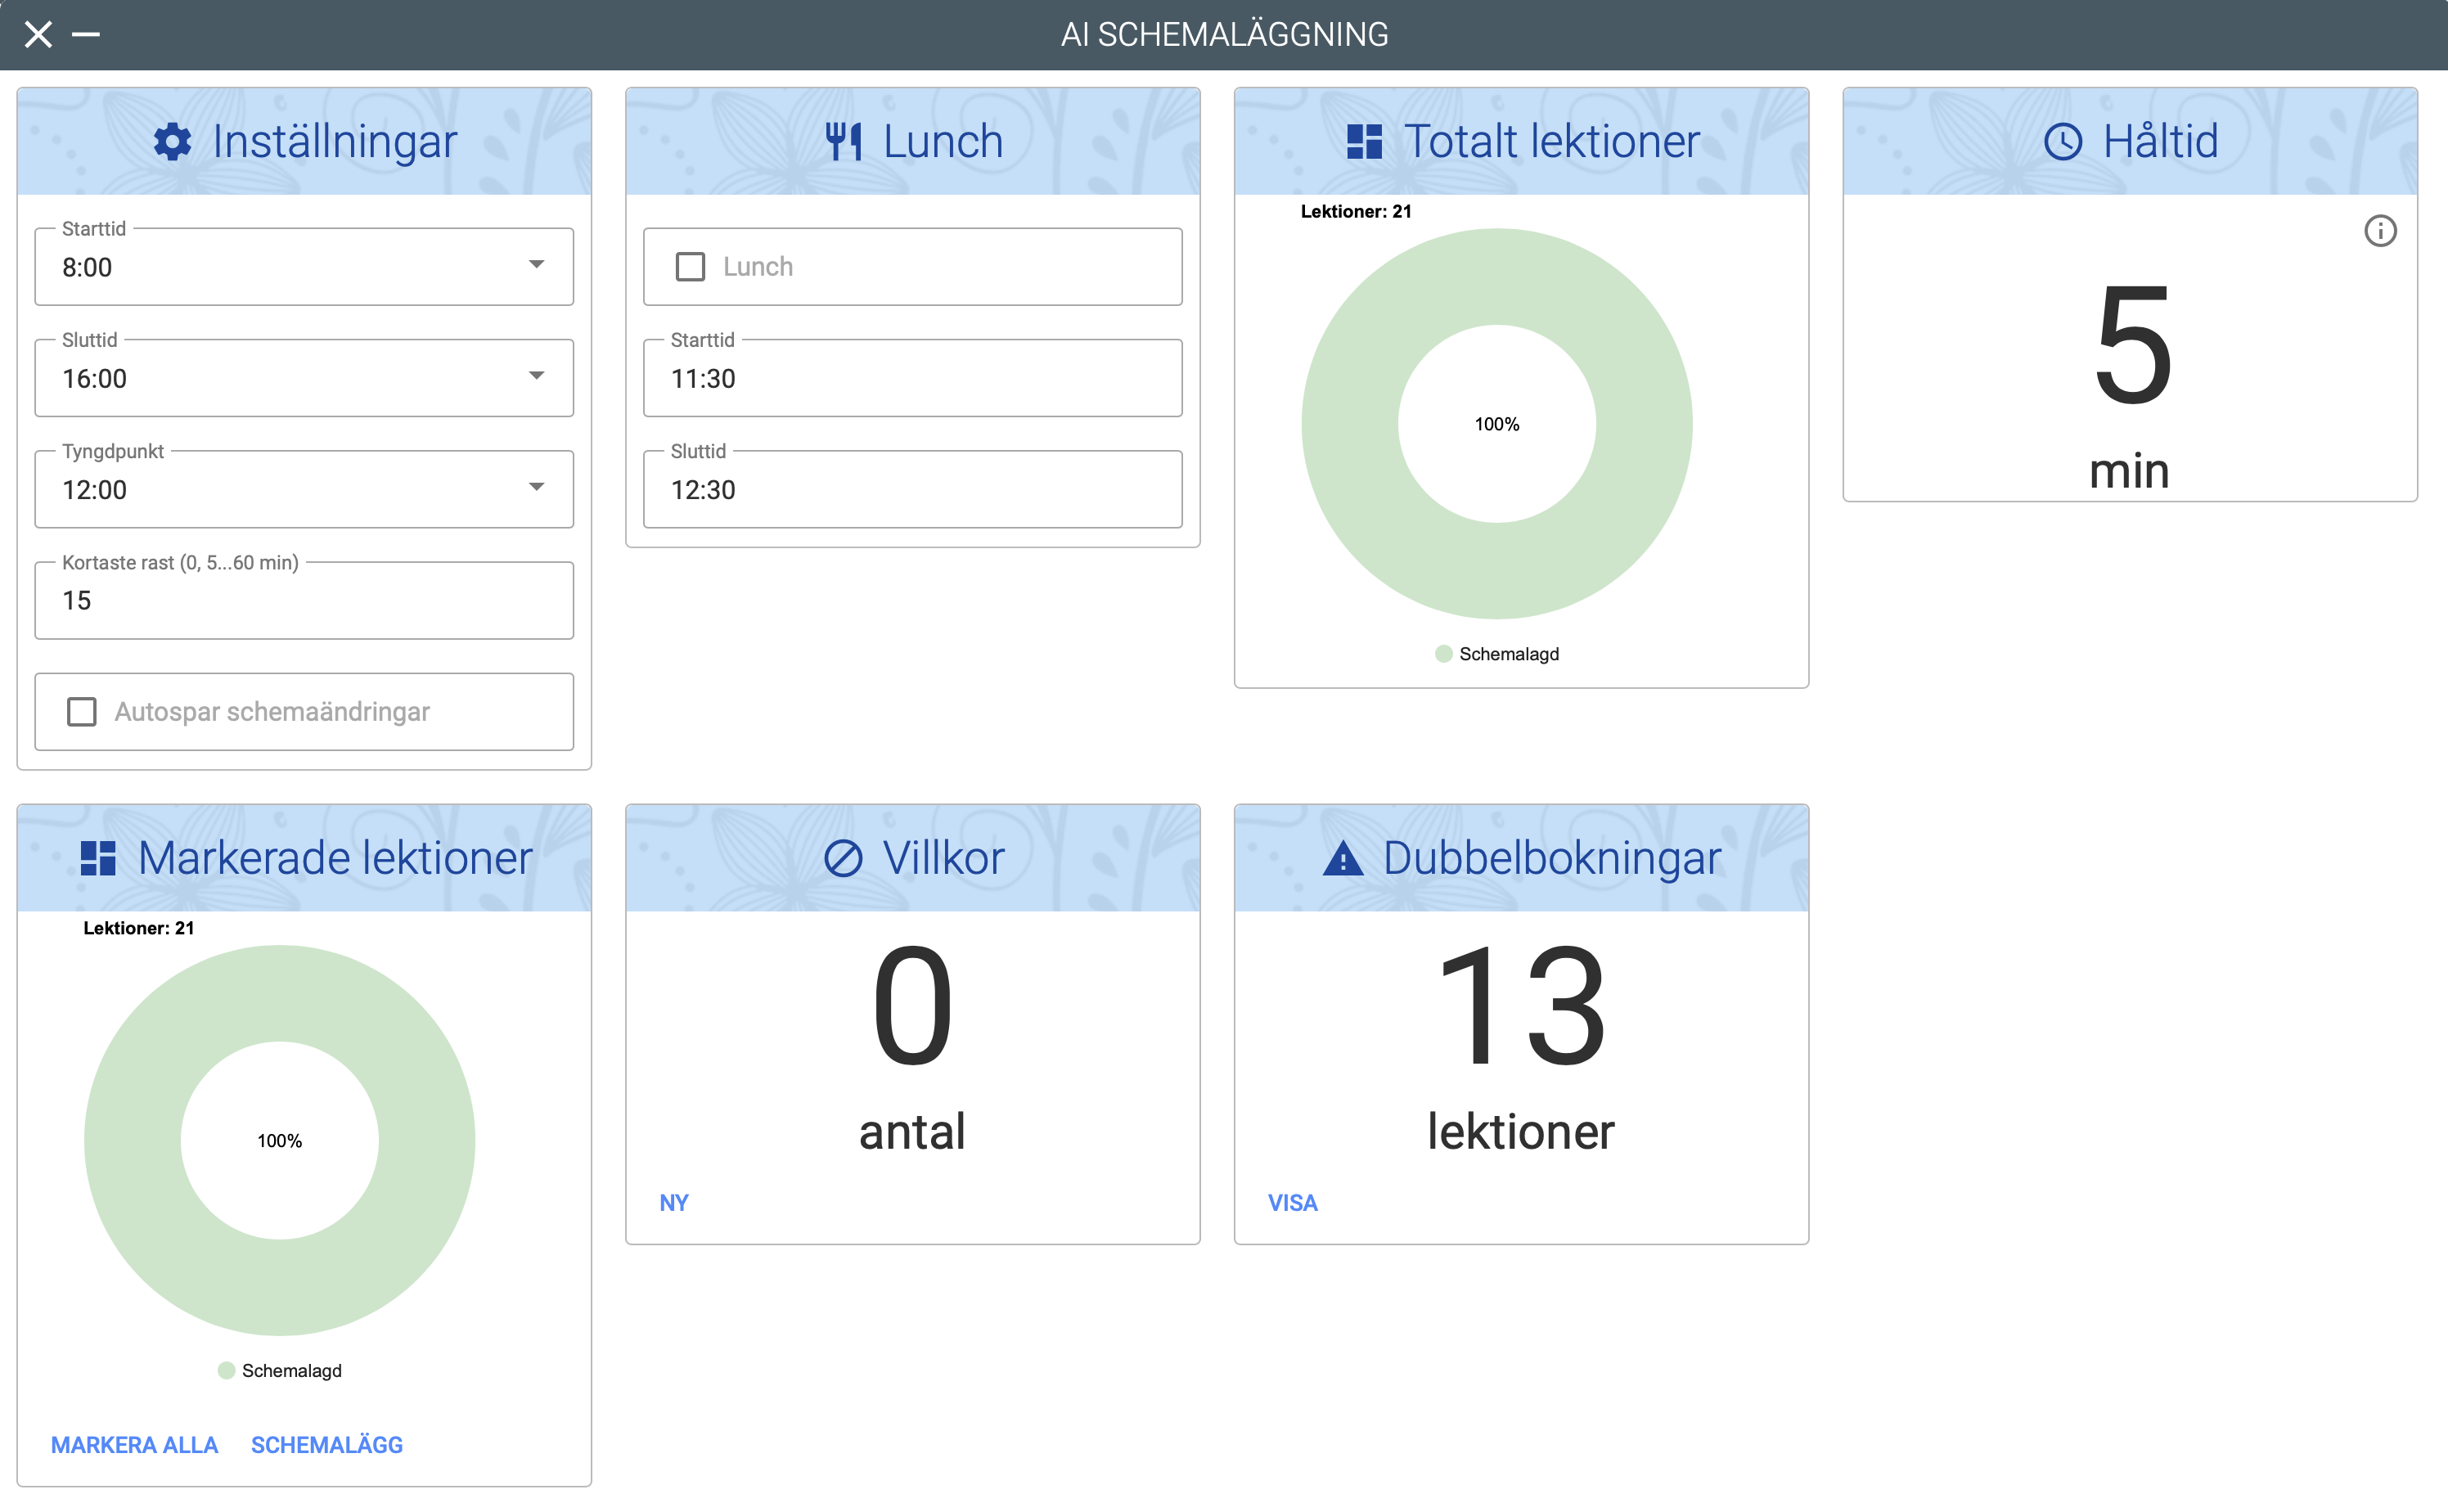Viewport: 2448px width, 1512px height.
Task: Expand the Starttid 8:00 dropdown
Action: pyautogui.click(x=536, y=265)
